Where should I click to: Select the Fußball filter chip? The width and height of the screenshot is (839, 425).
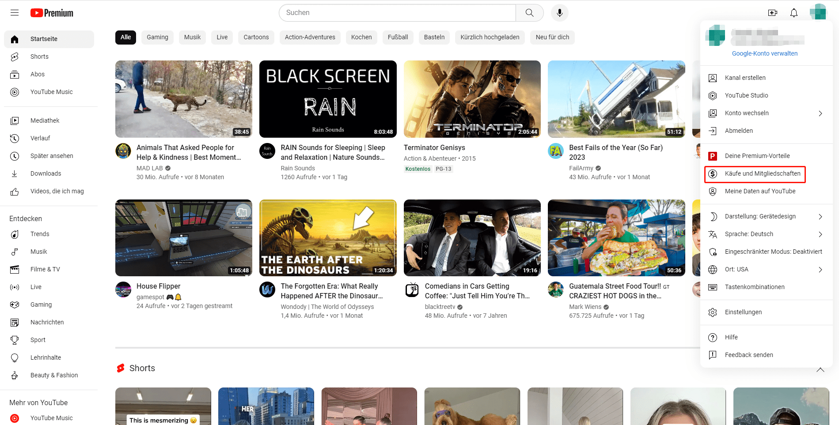click(x=398, y=37)
